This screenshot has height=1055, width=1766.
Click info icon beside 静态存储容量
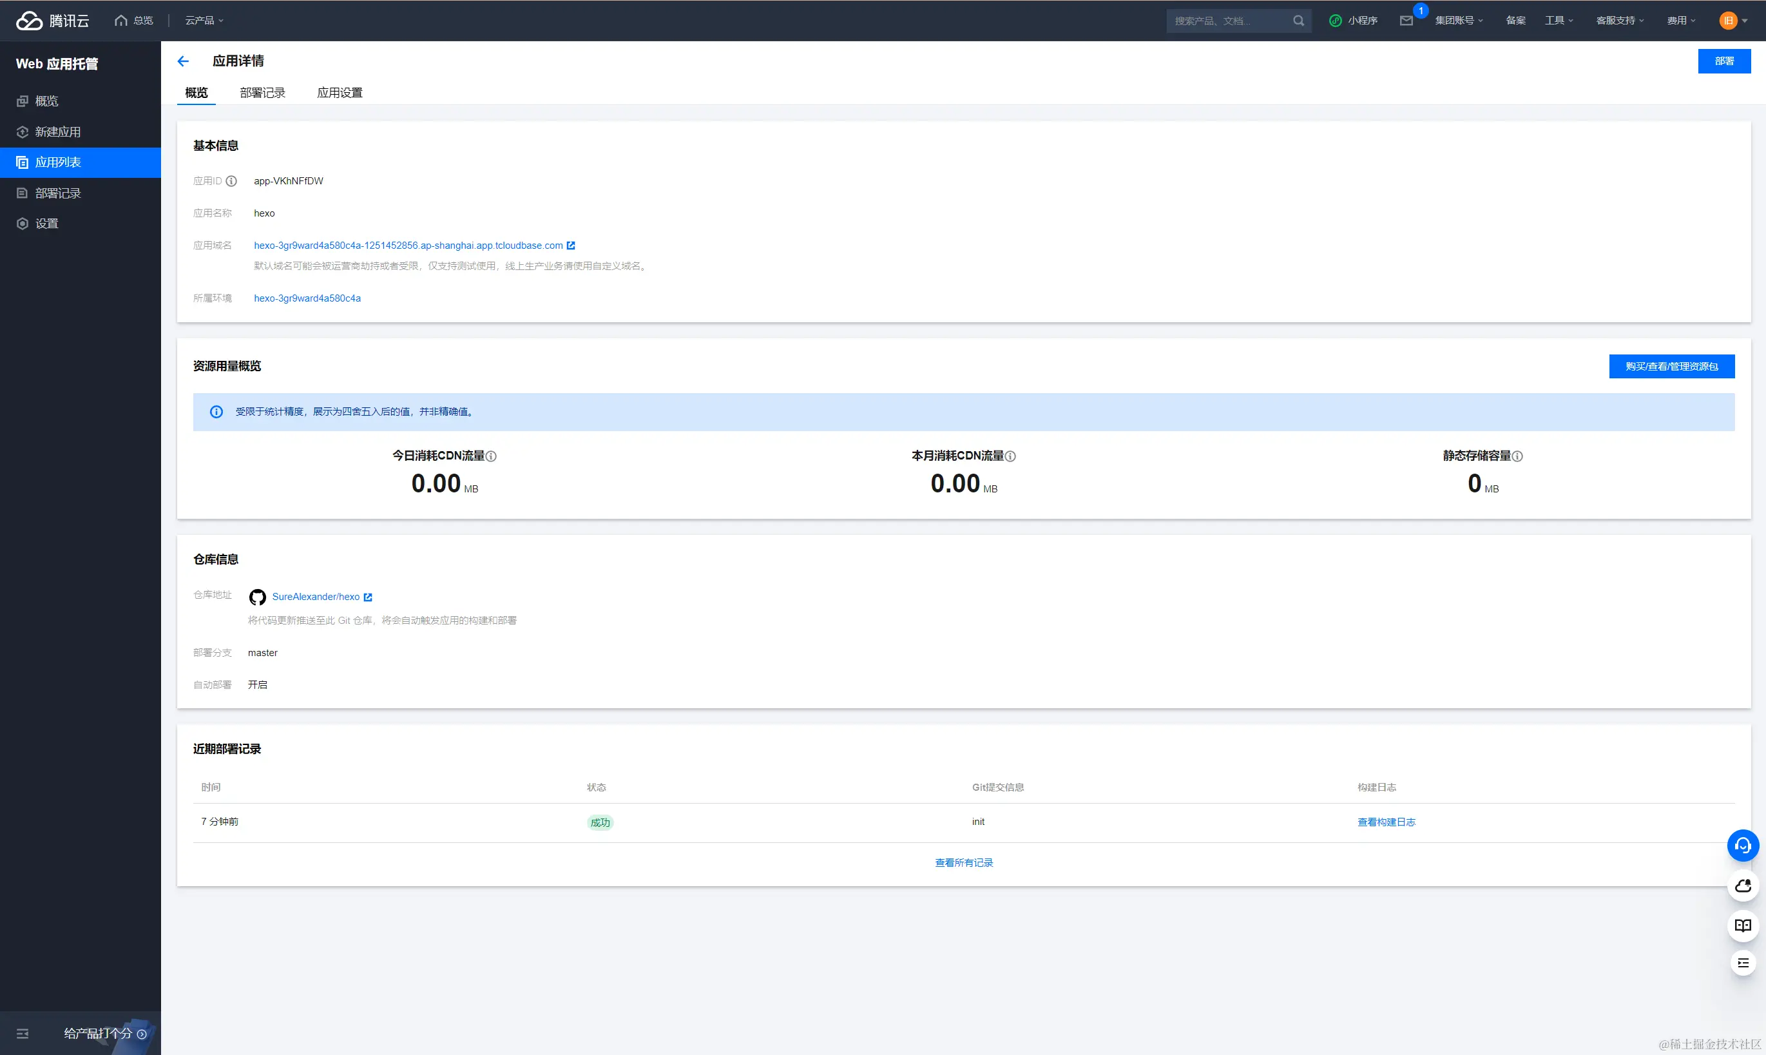1517,456
